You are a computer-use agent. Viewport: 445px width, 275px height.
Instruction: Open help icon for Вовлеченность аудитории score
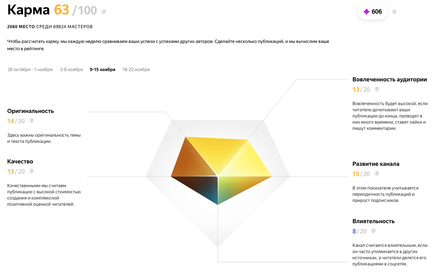pos(377,89)
